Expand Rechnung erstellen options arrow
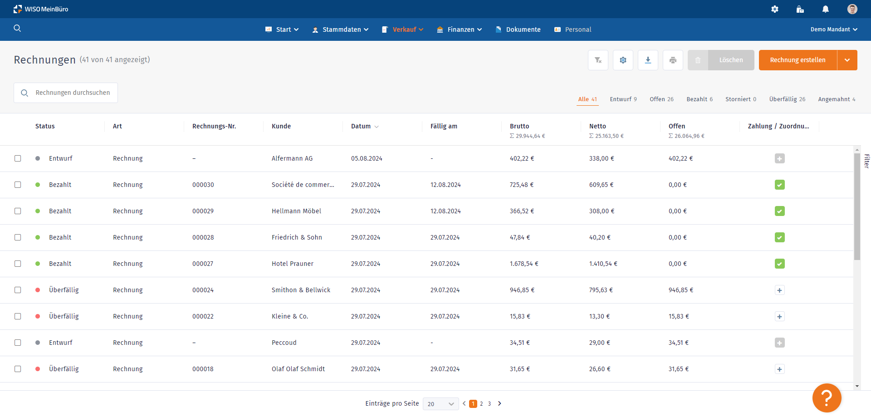This screenshot has width=871, height=417. click(x=847, y=60)
